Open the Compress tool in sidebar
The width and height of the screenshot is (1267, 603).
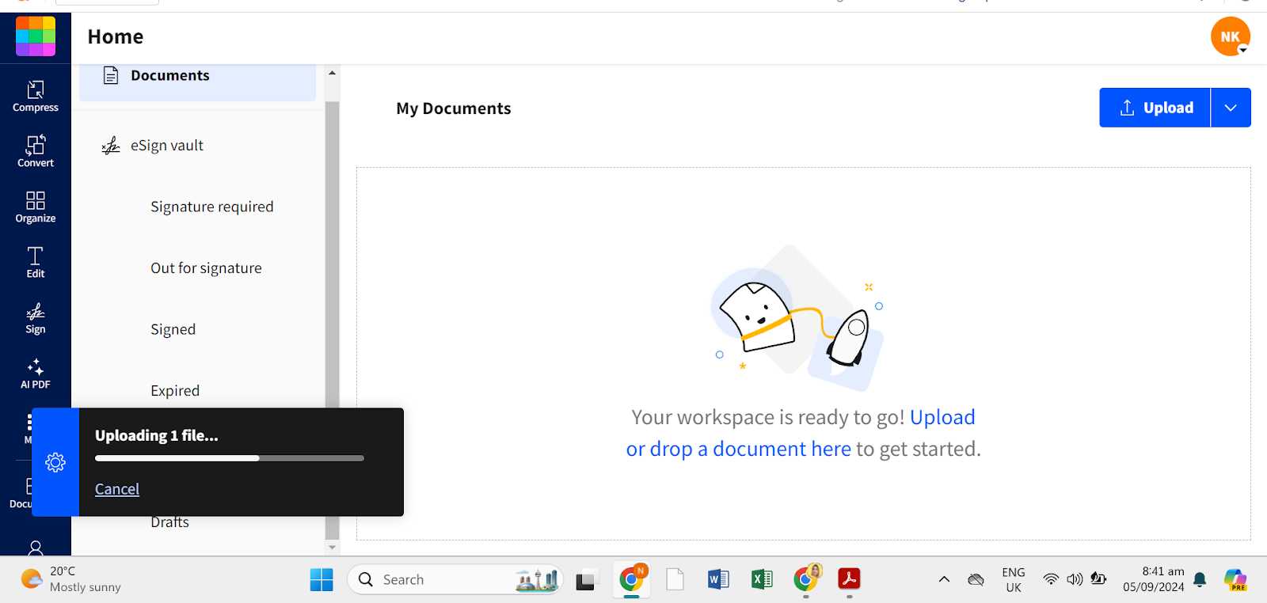coord(36,97)
